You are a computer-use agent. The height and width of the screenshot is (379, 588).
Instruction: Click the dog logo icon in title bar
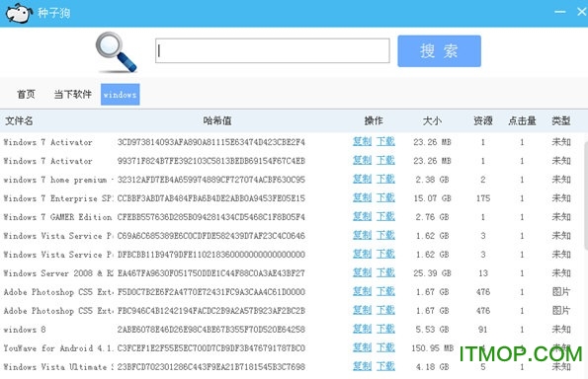point(19,13)
